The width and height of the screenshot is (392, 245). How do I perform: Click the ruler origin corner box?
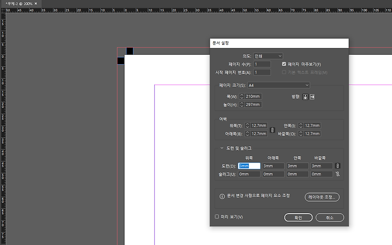coord(3,10)
